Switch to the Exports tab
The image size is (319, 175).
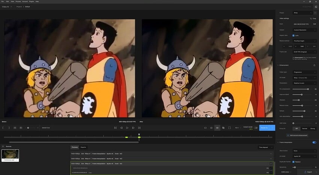pyautogui.click(x=83, y=147)
